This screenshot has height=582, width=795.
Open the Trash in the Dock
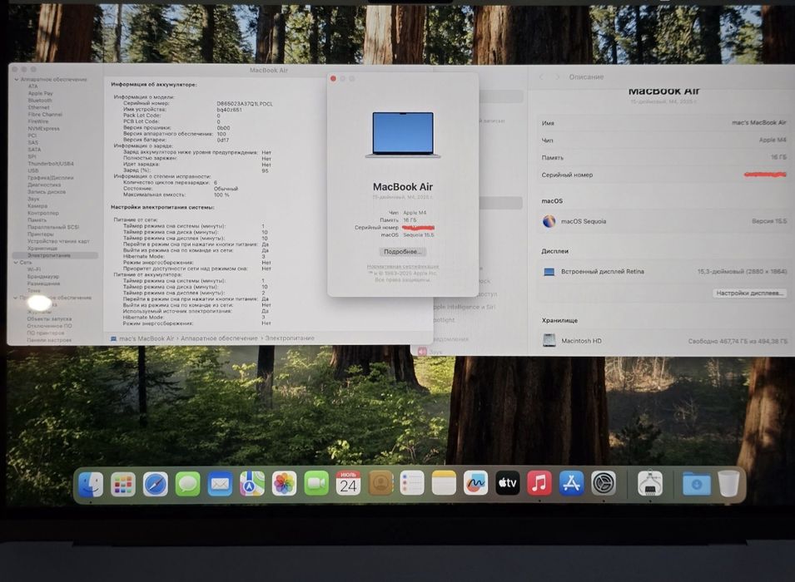(x=728, y=484)
